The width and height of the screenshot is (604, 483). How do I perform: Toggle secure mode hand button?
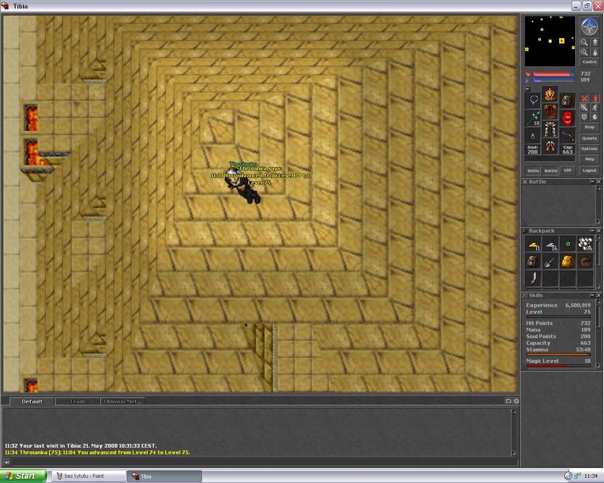(595, 117)
